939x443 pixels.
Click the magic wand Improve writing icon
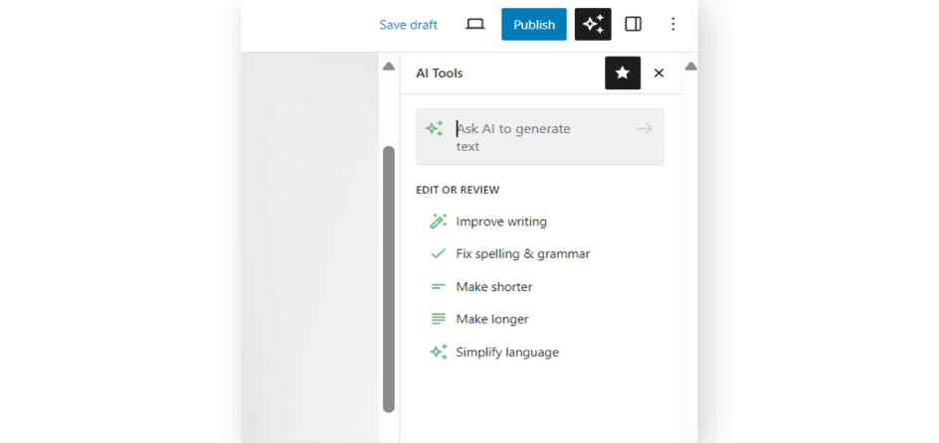tap(438, 221)
